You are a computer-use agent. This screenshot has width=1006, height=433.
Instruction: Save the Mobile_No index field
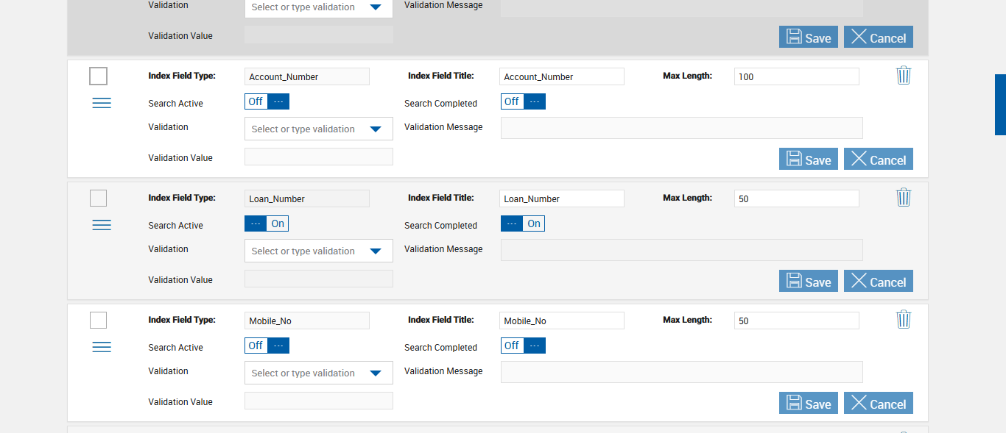(808, 404)
